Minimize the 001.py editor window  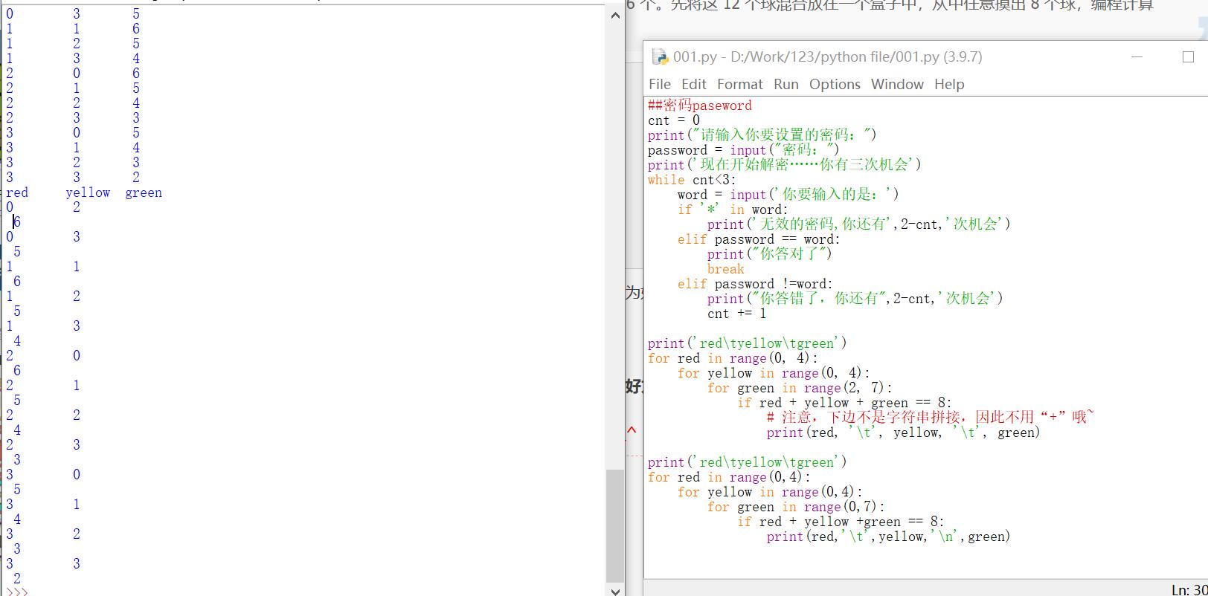(x=1137, y=56)
